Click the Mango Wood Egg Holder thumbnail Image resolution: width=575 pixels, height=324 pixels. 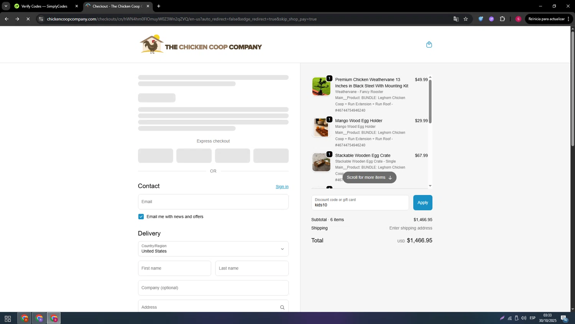[x=321, y=127]
